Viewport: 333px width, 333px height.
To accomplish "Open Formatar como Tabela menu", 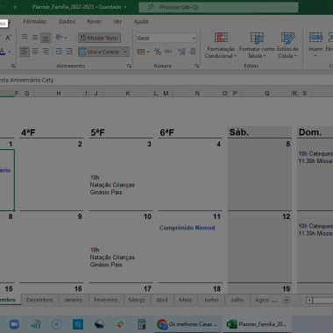I will [257, 46].
